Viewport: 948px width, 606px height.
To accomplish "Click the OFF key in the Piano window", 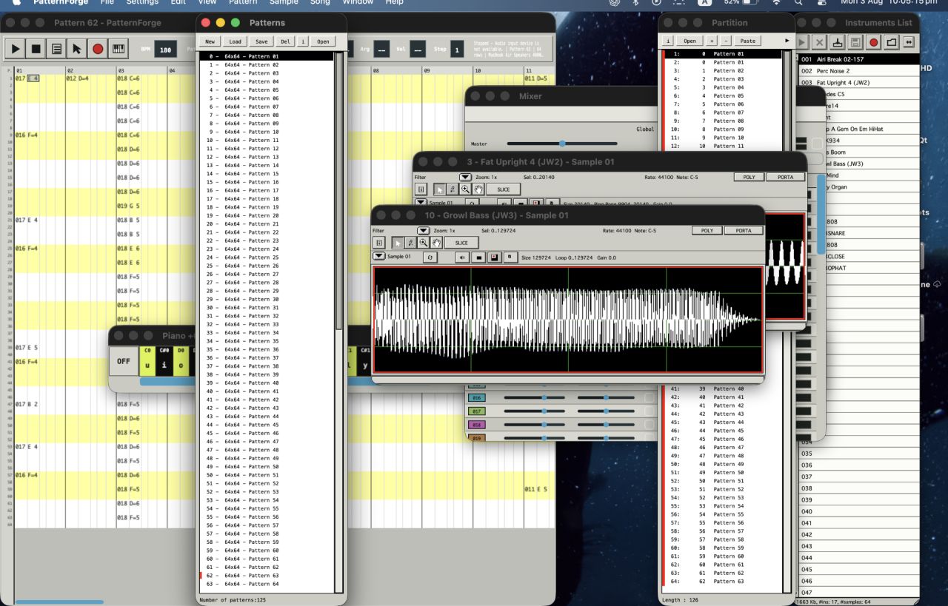I will tap(124, 362).
